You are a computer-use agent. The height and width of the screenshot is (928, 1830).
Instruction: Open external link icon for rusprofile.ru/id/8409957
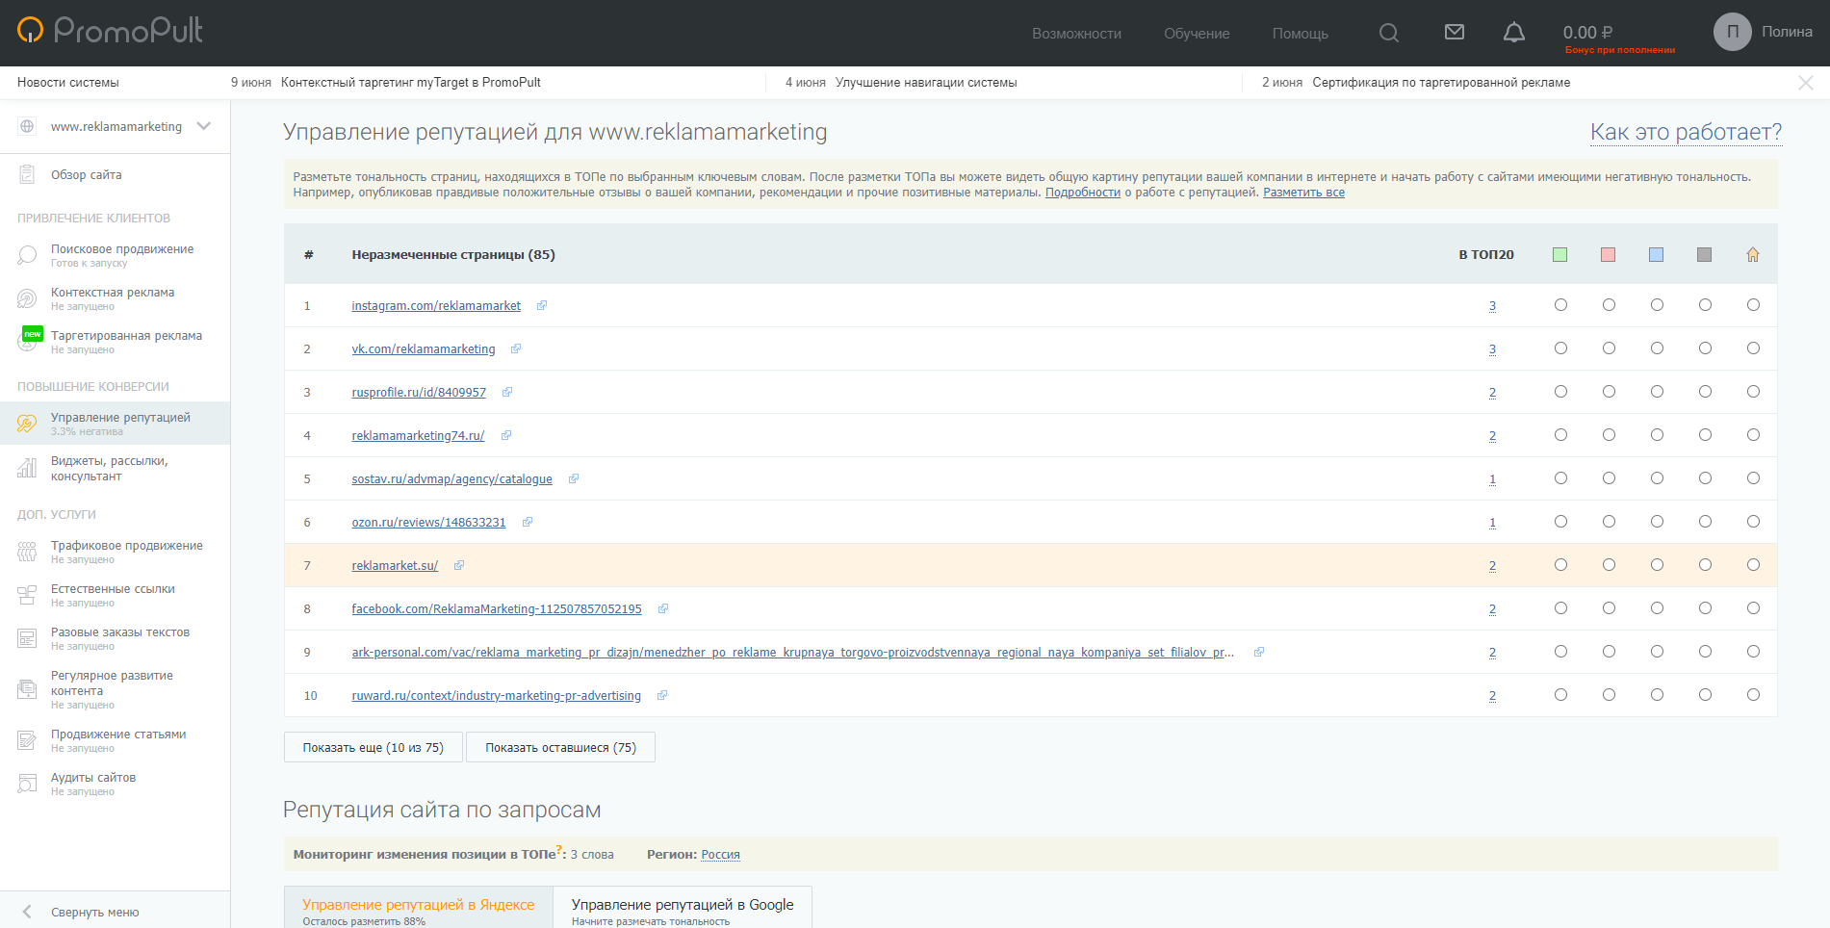[x=507, y=392]
